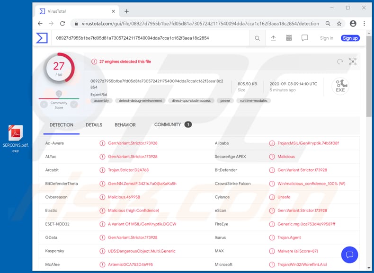
Task: Click the Trojan:Win32/Woreflint.A!cl Microsoft result
Action: point(302,264)
